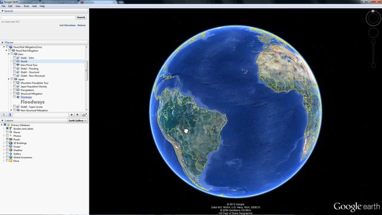Click the Slide2 - Flooding overlay icon
This screenshot has height=215, width=382.
[x=18, y=69]
